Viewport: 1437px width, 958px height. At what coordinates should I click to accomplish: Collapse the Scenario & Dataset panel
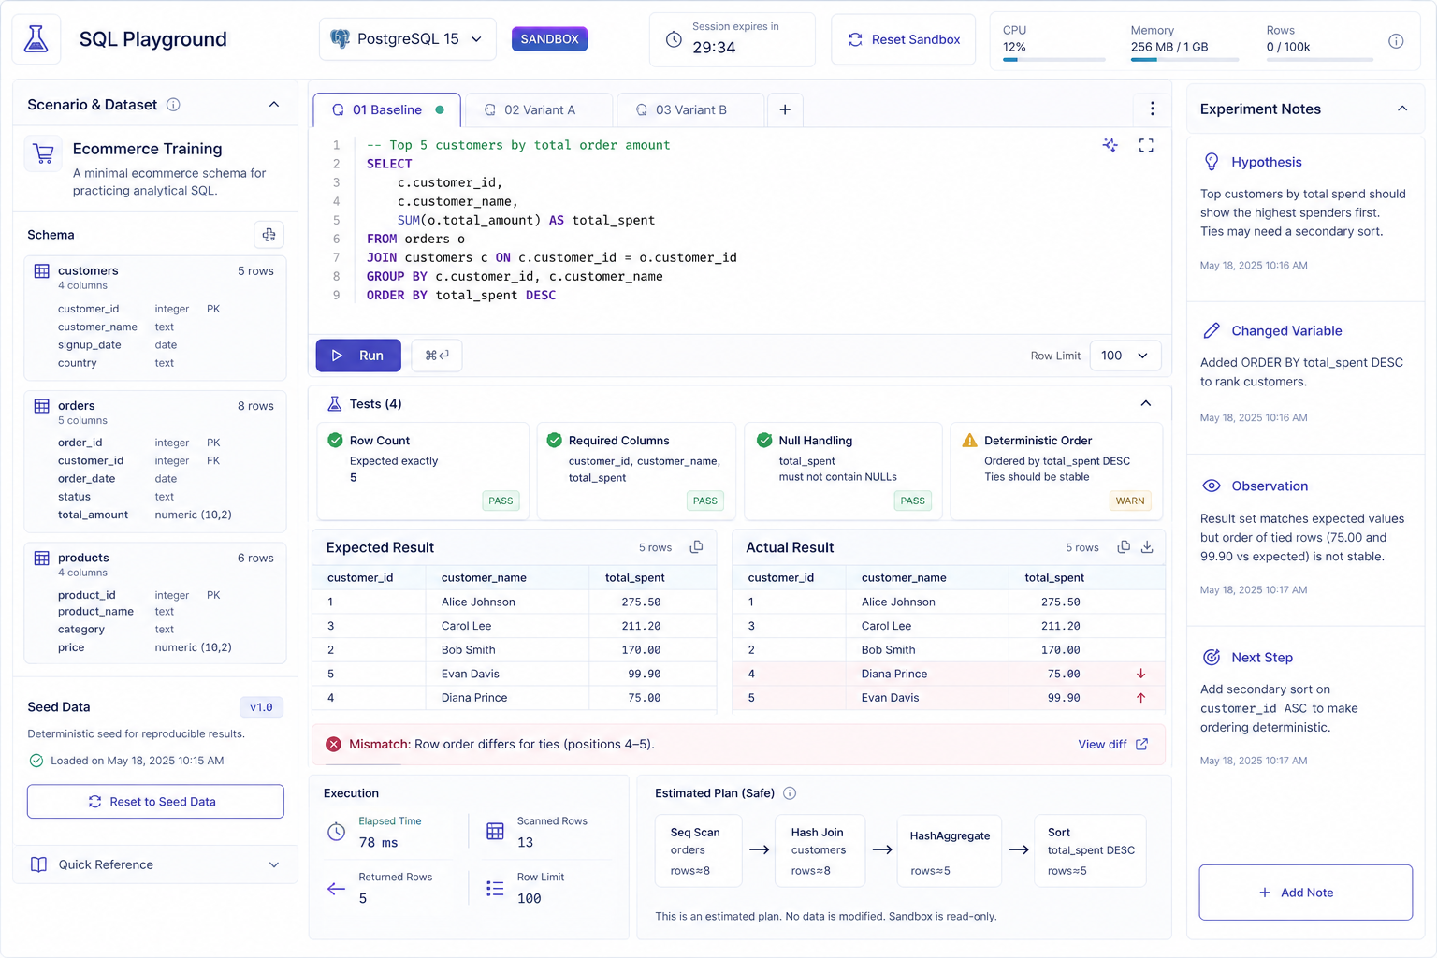[274, 105]
